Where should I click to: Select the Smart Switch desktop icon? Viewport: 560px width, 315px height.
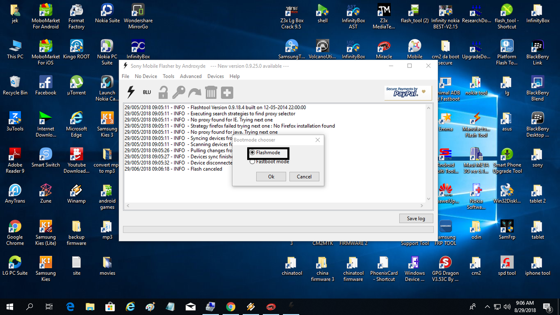coord(45,157)
